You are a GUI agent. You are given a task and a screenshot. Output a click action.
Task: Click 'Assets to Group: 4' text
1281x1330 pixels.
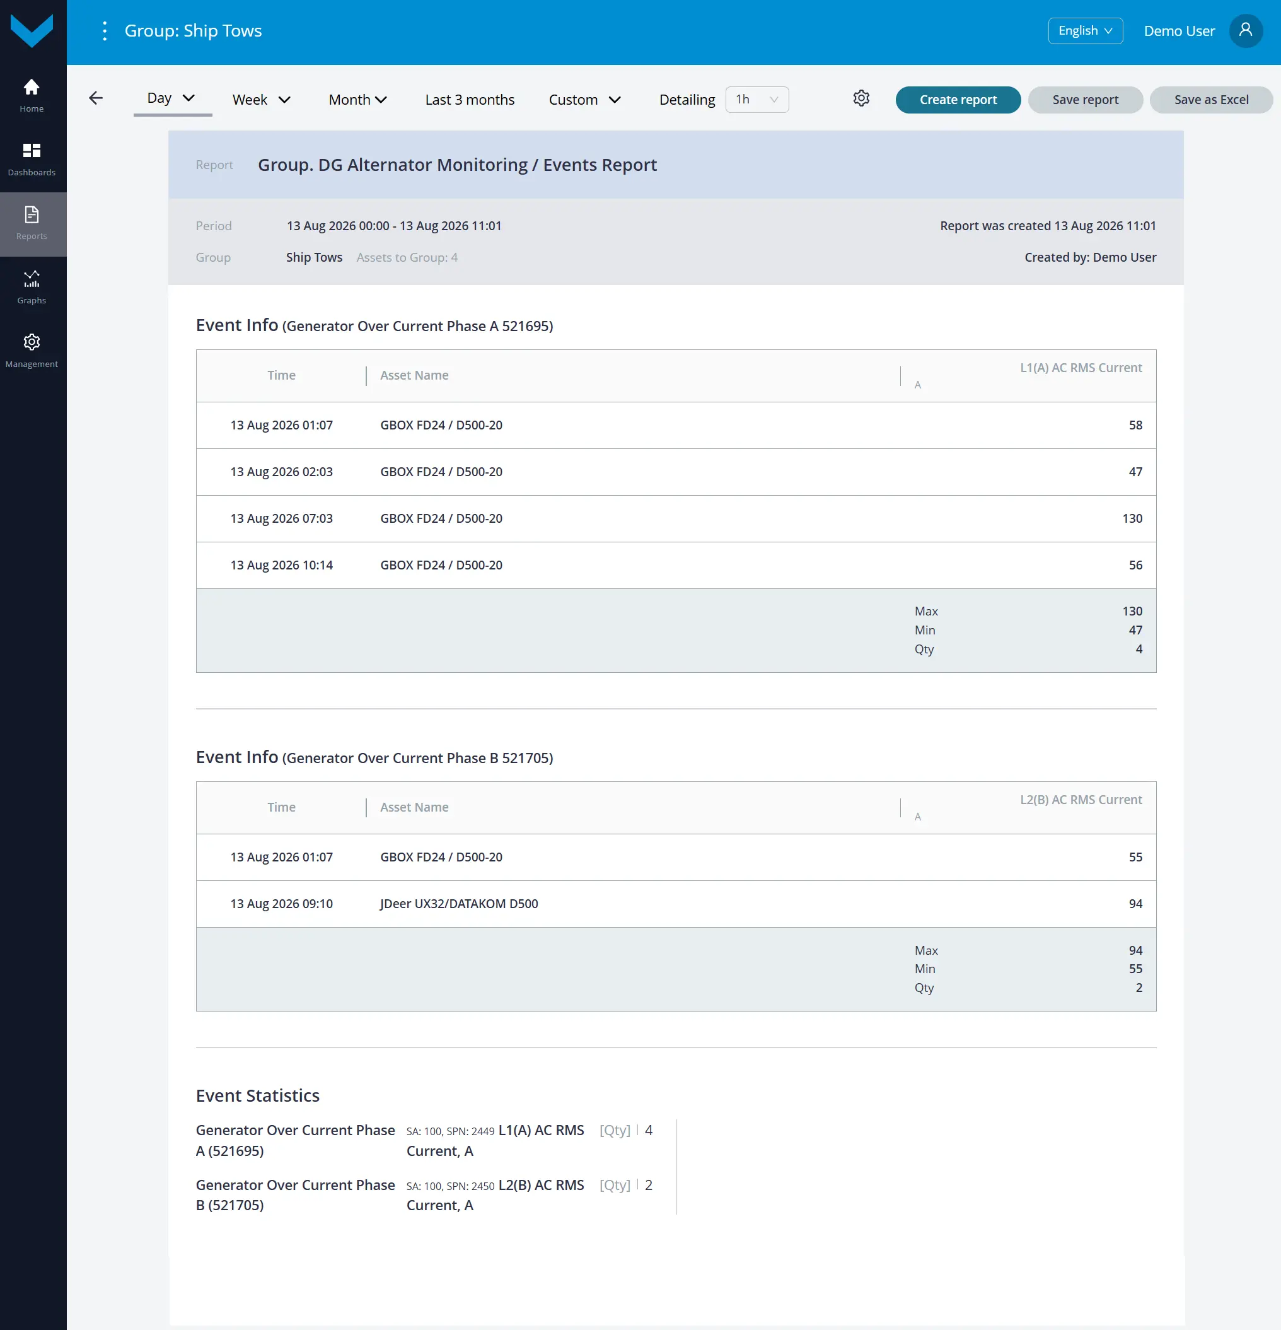click(x=407, y=257)
